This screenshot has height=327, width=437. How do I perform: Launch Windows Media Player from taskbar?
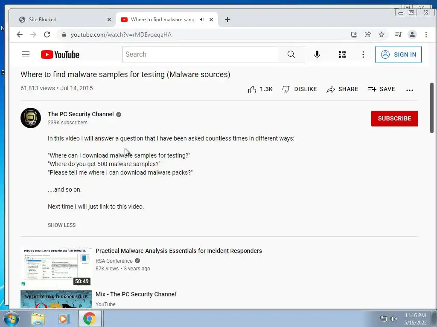pyautogui.click(x=63, y=318)
